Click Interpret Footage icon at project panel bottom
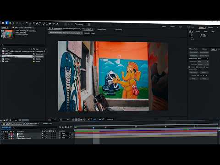220x165 pixels. pyautogui.click(x=1, y=120)
